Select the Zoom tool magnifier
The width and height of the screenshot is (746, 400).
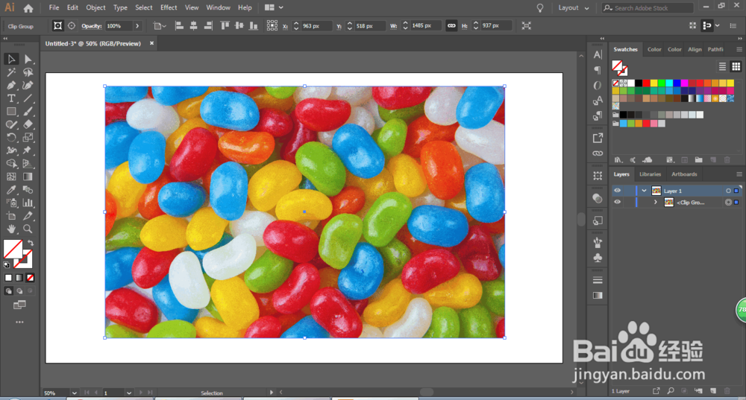[28, 229]
